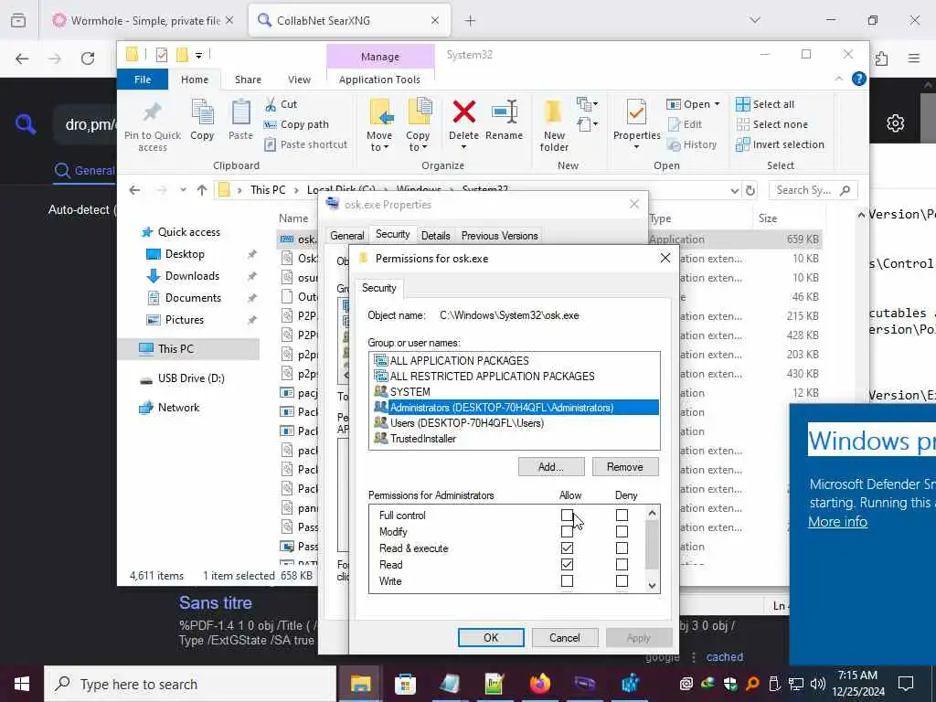This screenshot has width=936, height=702.
Task: Refresh the Explorer address bar
Action: pos(750,190)
